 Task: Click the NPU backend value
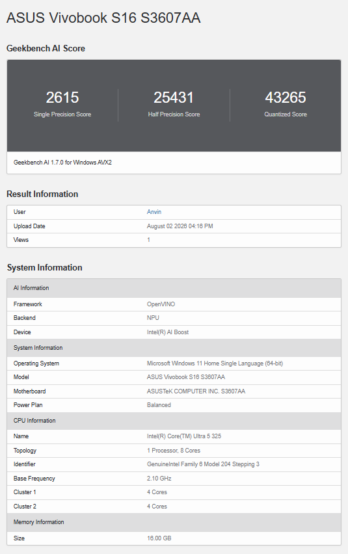(153, 318)
